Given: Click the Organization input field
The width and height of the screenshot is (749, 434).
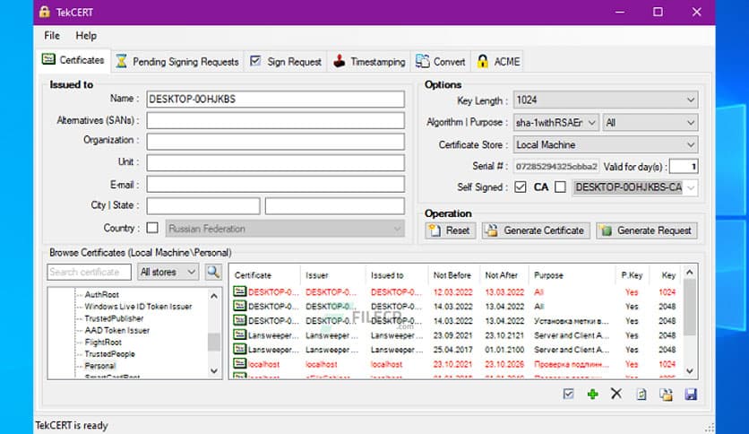Looking at the screenshot, I should [276, 142].
